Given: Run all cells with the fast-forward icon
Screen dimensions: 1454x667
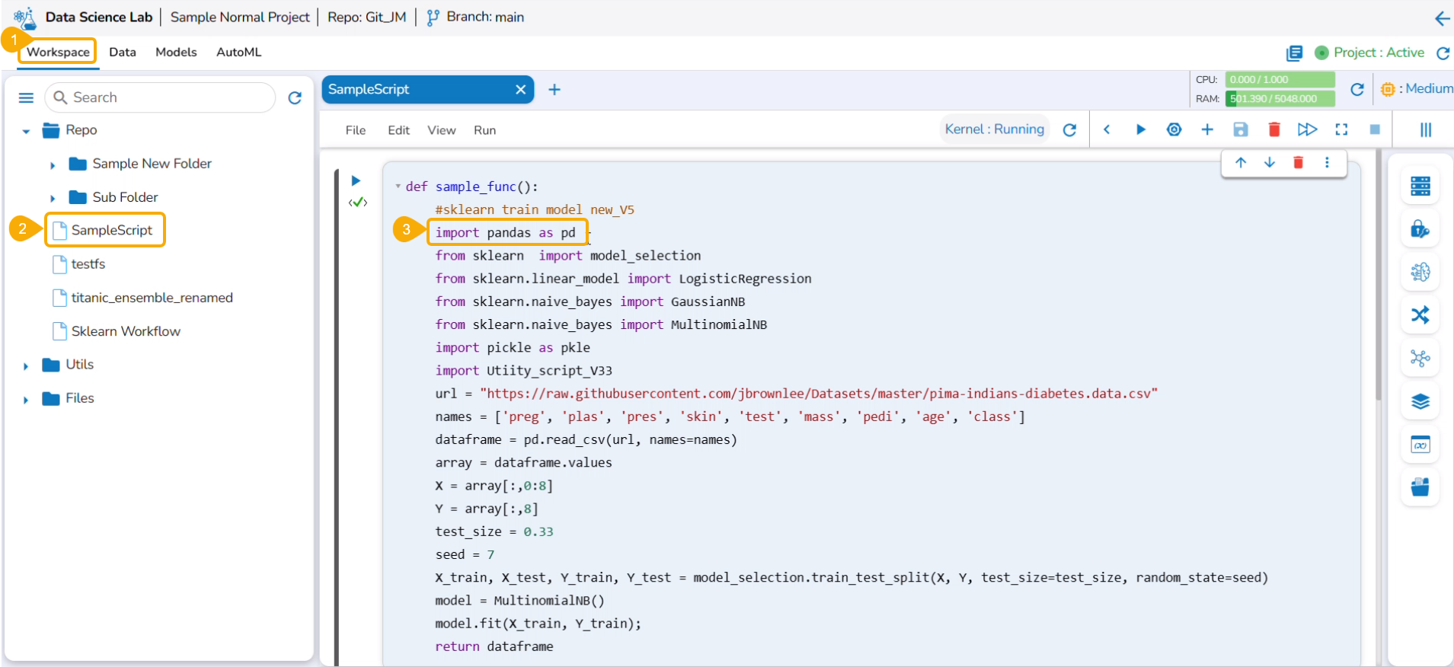Looking at the screenshot, I should 1307,129.
